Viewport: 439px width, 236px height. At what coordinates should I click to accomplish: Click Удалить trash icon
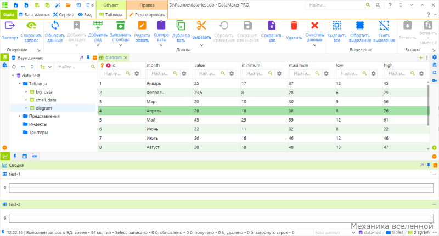[x=294, y=25]
